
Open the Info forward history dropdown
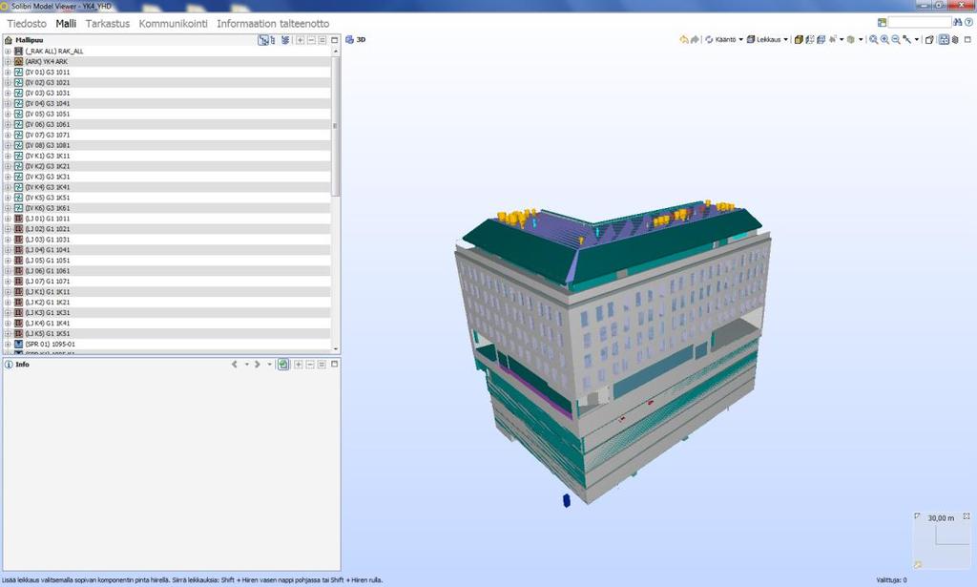click(269, 364)
